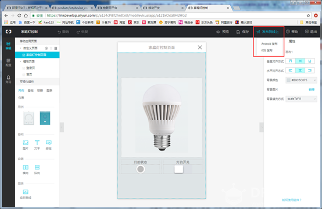The height and width of the screenshot is (209, 322).
Task: Click the Undo (撤销) toolbar button
Action: 63,32
